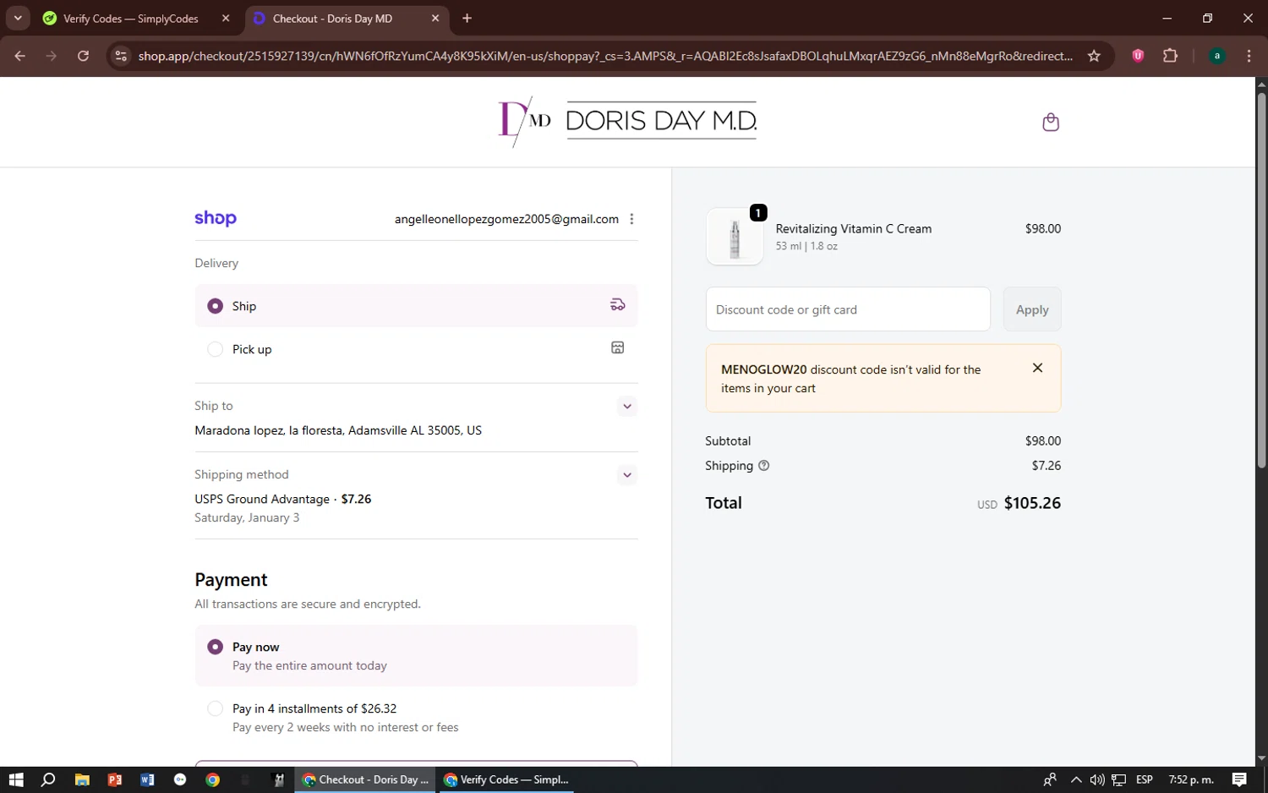Switch to Verify Codes — SimplyCodes tab
Screen dimensions: 1268x793
pyautogui.click(x=139, y=19)
